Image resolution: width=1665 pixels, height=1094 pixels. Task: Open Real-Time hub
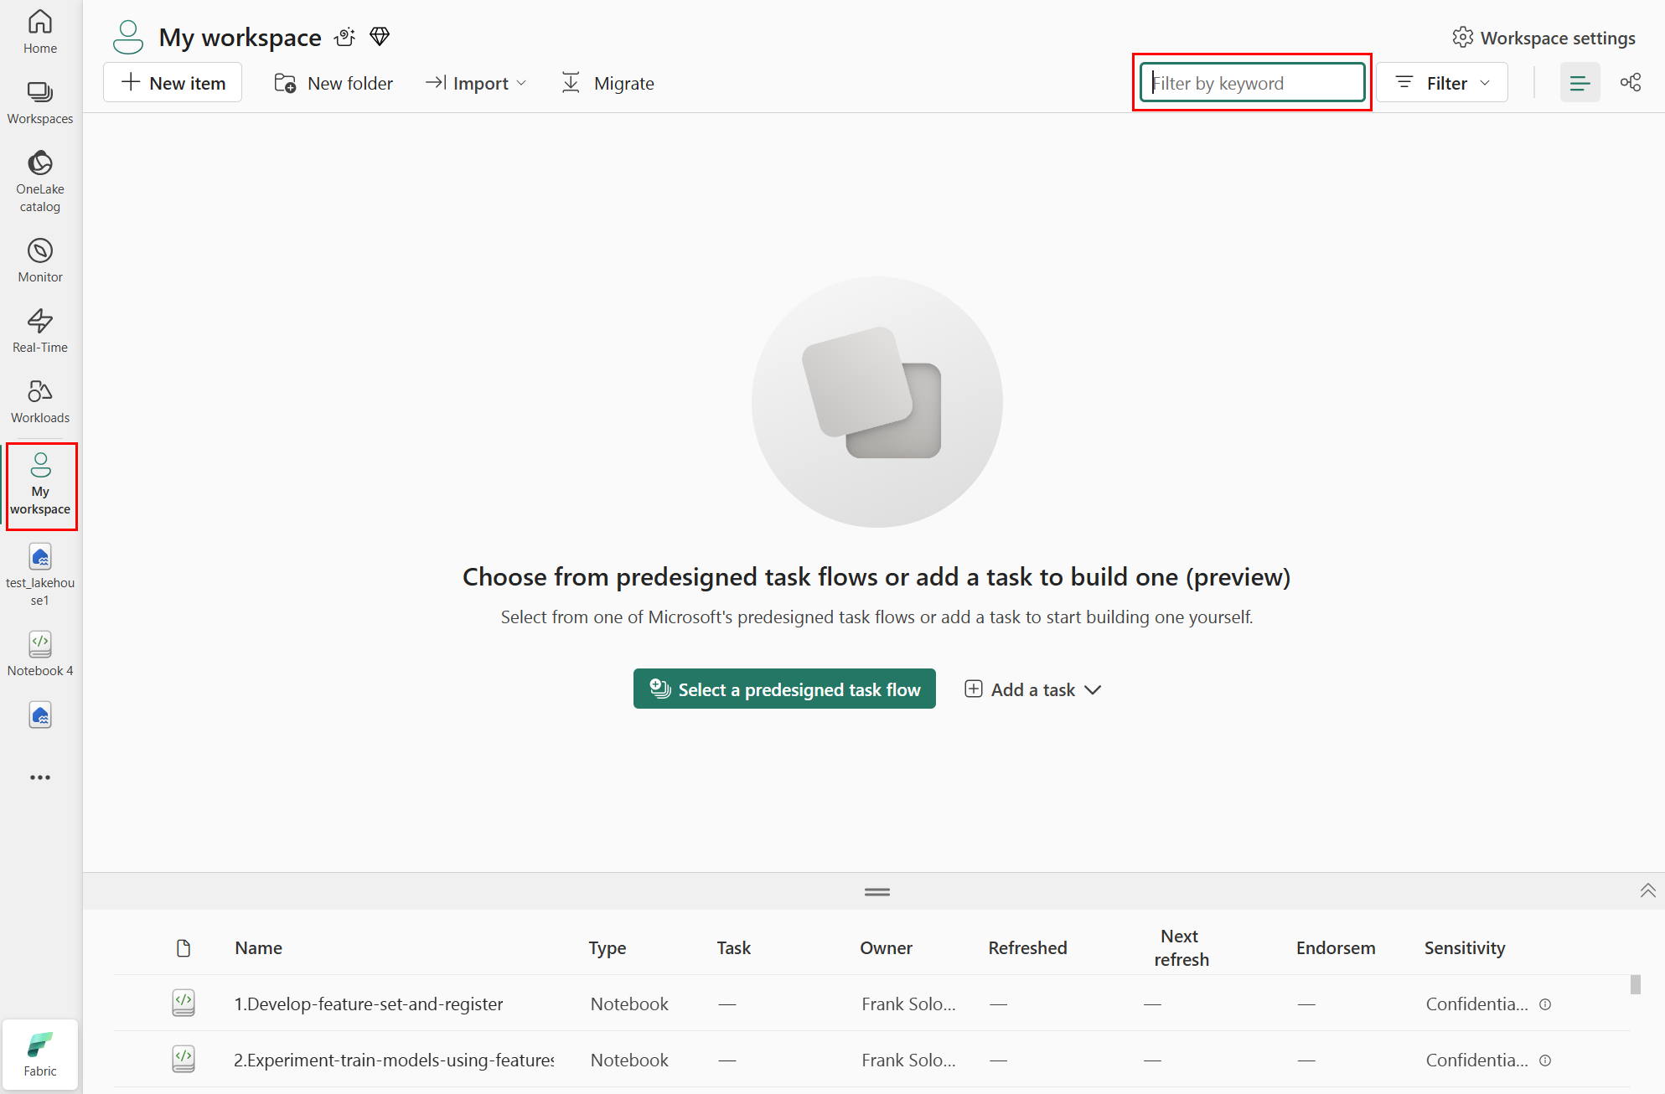(40, 331)
